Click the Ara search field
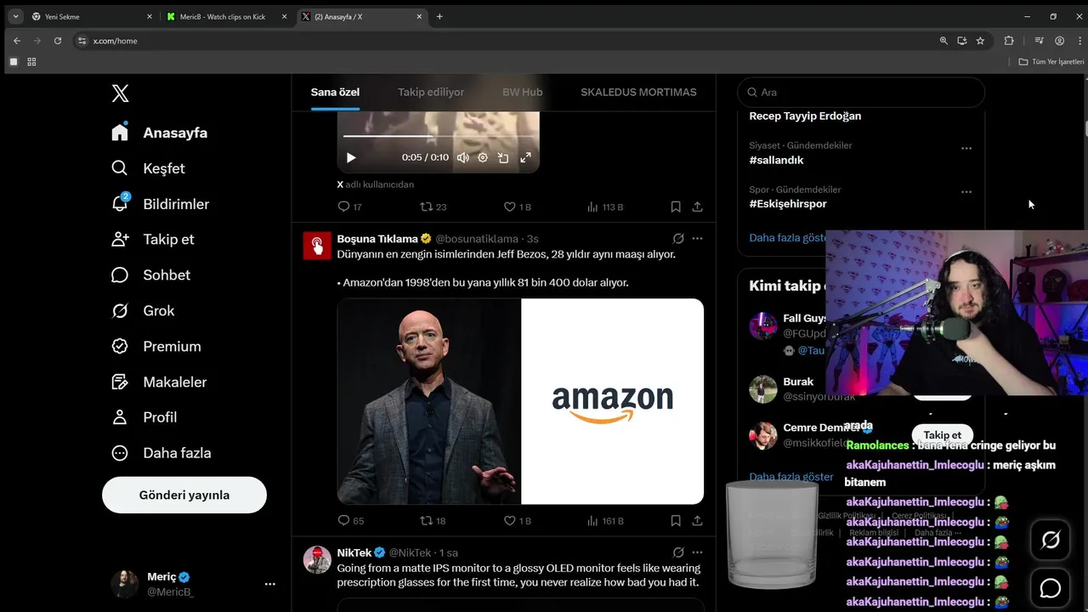 pyautogui.click(x=861, y=92)
